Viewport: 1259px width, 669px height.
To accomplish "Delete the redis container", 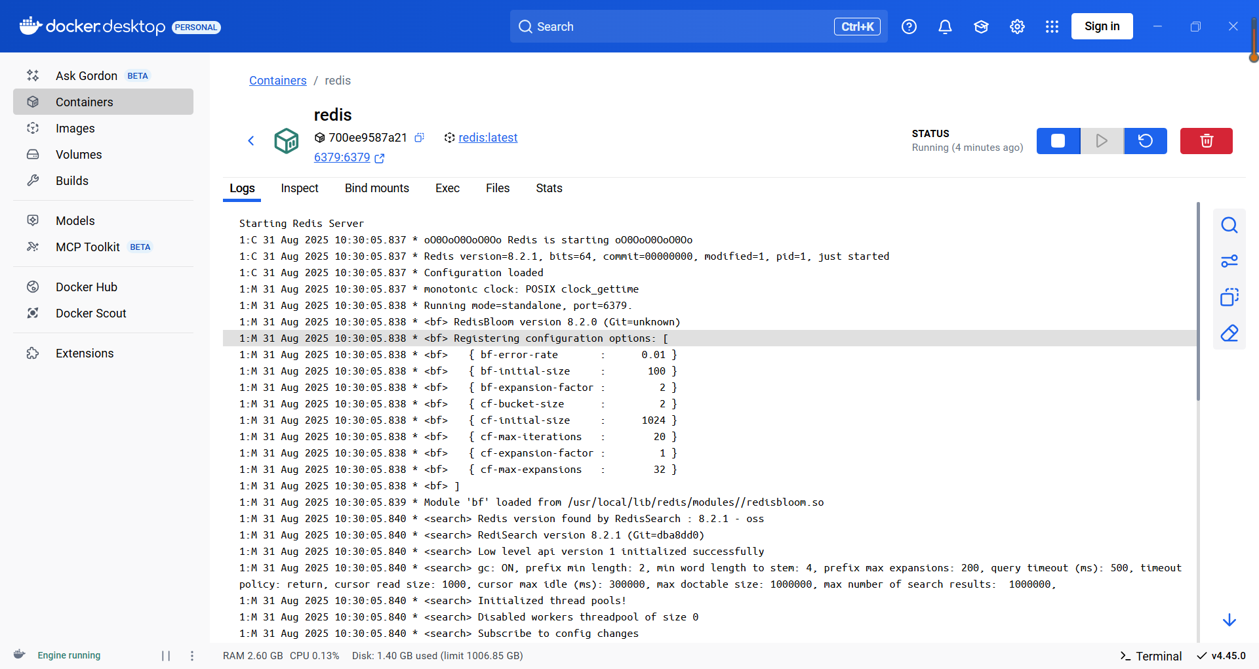I will pyautogui.click(x=1207, y=141).
